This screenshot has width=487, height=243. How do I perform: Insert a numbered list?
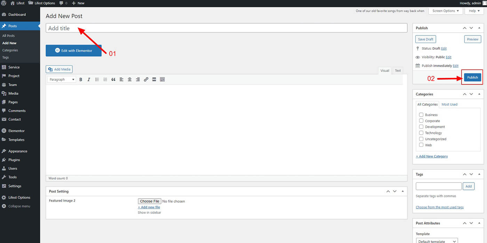(105, 79)
